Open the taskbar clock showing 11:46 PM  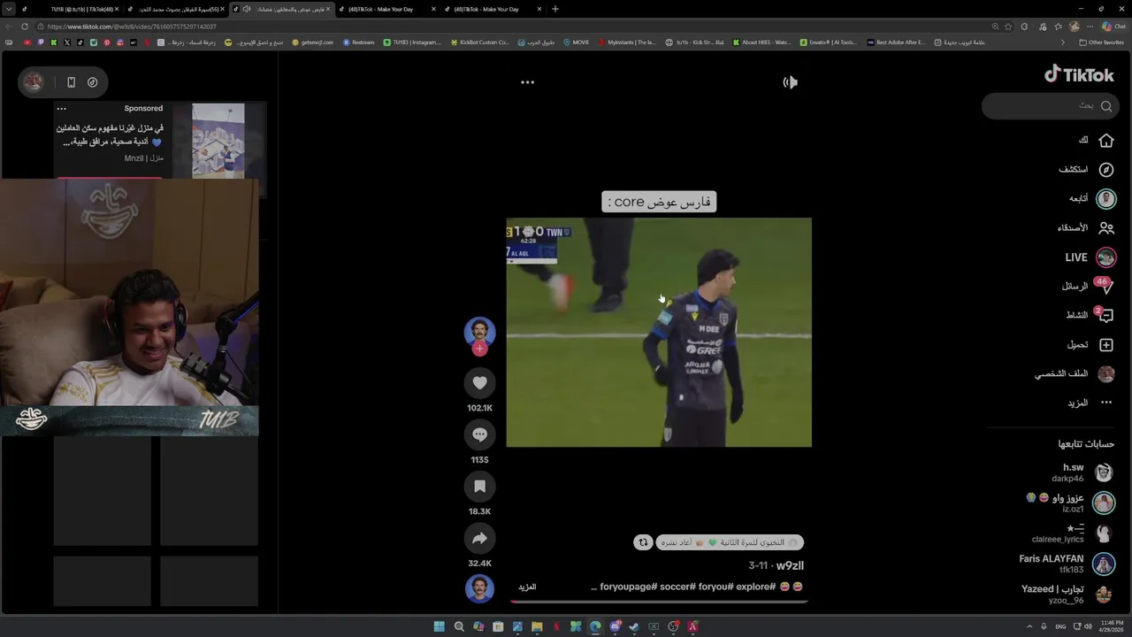1113,626
